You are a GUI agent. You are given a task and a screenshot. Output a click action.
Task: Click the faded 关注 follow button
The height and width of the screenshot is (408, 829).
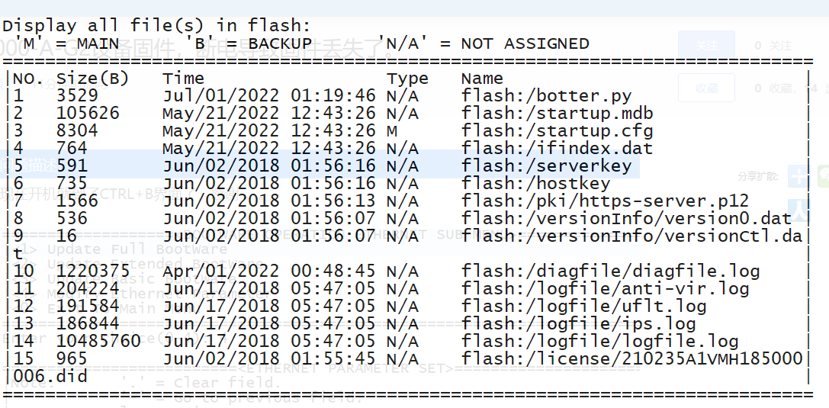(705, 46)
